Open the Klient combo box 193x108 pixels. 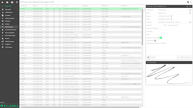click(174, 13)
